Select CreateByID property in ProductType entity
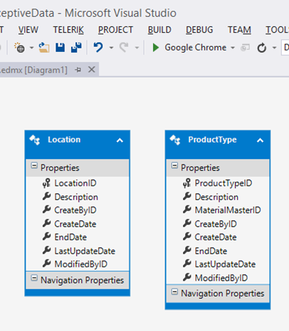289x331 pixels. point(216,224)
